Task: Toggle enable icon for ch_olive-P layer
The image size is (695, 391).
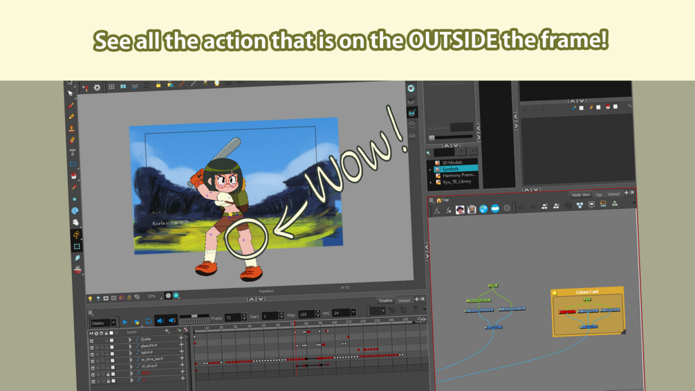Action: 93,367
